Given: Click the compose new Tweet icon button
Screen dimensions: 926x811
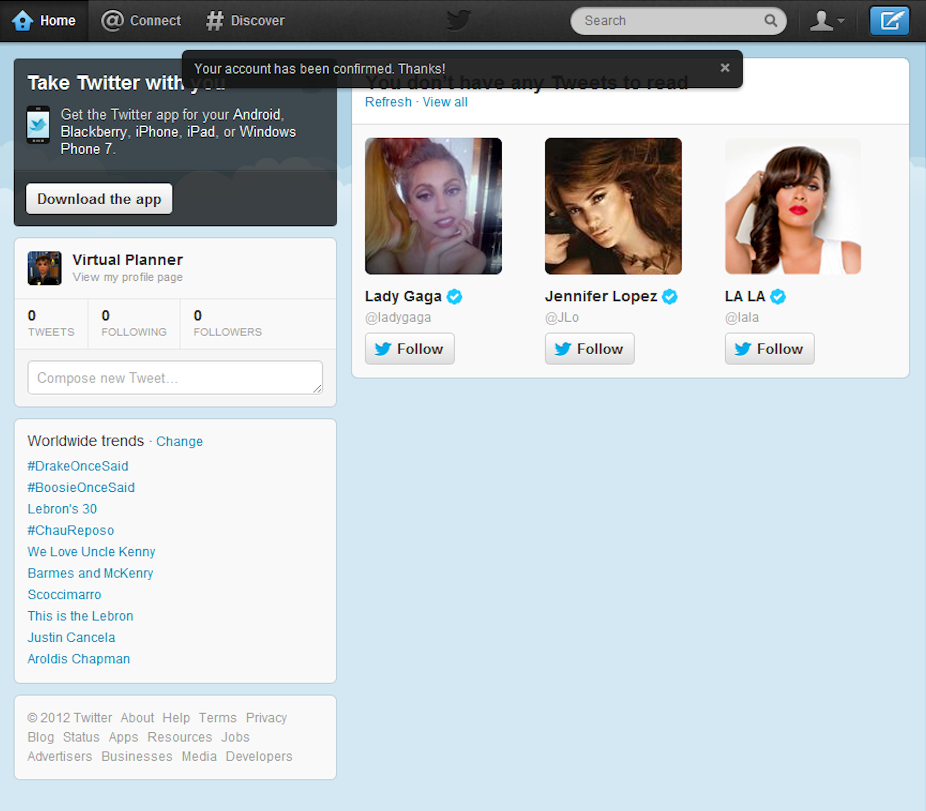Looking at the screenshot, I should [890, 20].
